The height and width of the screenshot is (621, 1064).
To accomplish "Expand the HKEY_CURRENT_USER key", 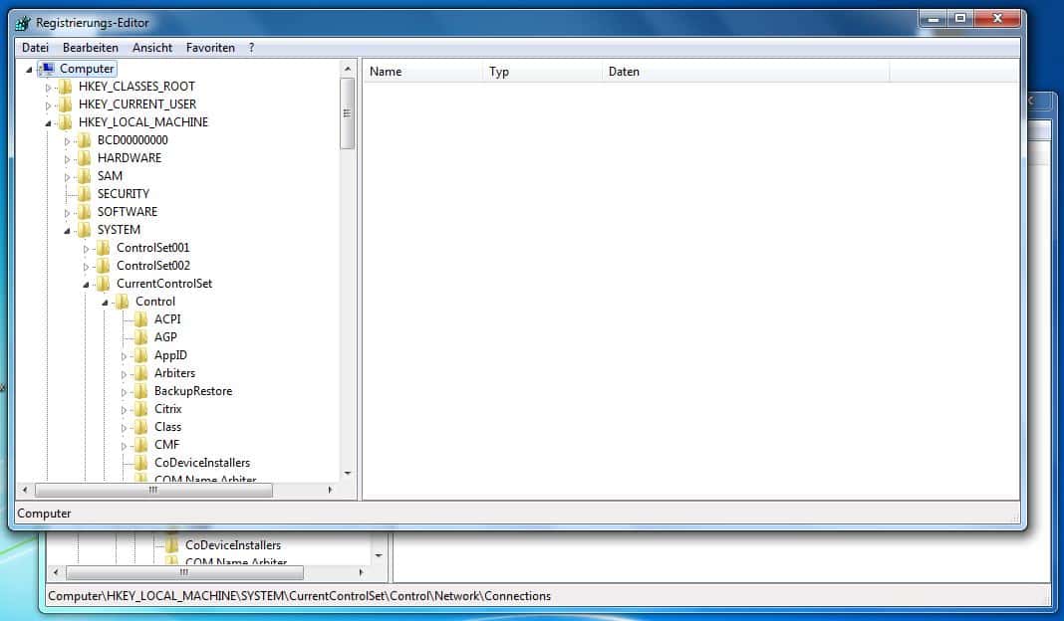I will pyautogui.click(x=48, y=105).
